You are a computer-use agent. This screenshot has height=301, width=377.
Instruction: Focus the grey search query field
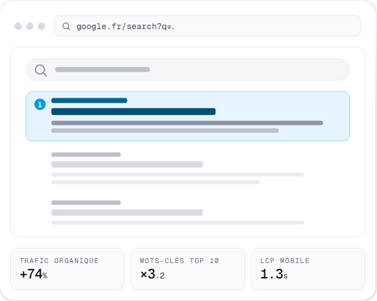click(x=188, y=69)
